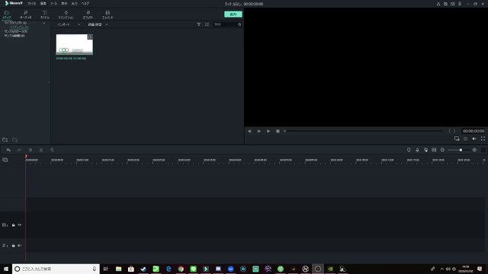The image size is (488, 274).
Task: Click the scissors split icon in timeline toolbar
Action: (x=41, y=150)
